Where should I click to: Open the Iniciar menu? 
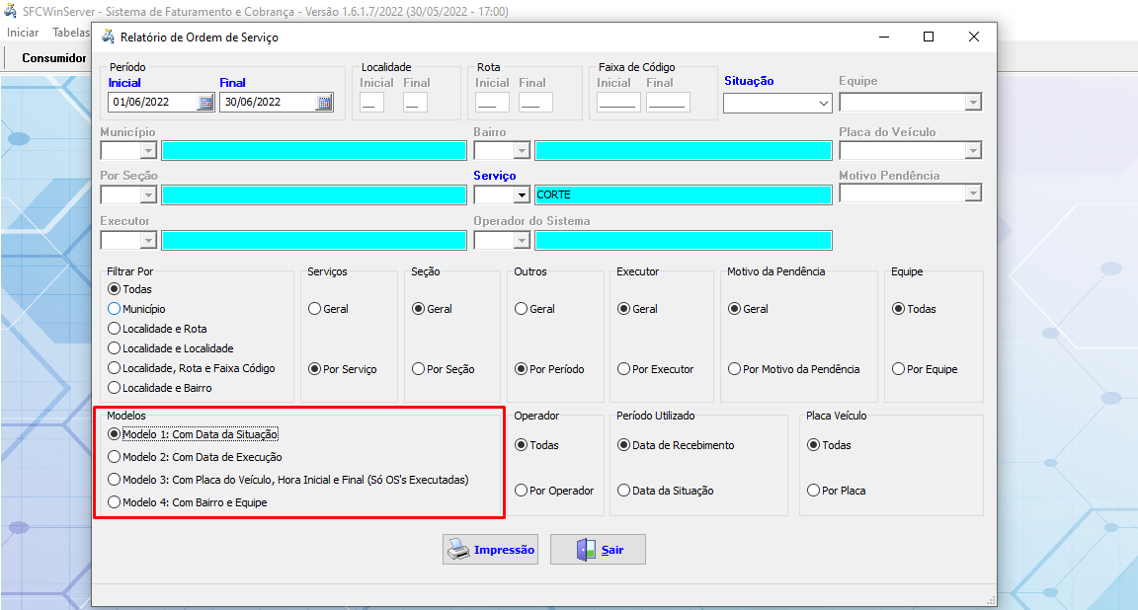pyautogui.click(x=23, y=33)
